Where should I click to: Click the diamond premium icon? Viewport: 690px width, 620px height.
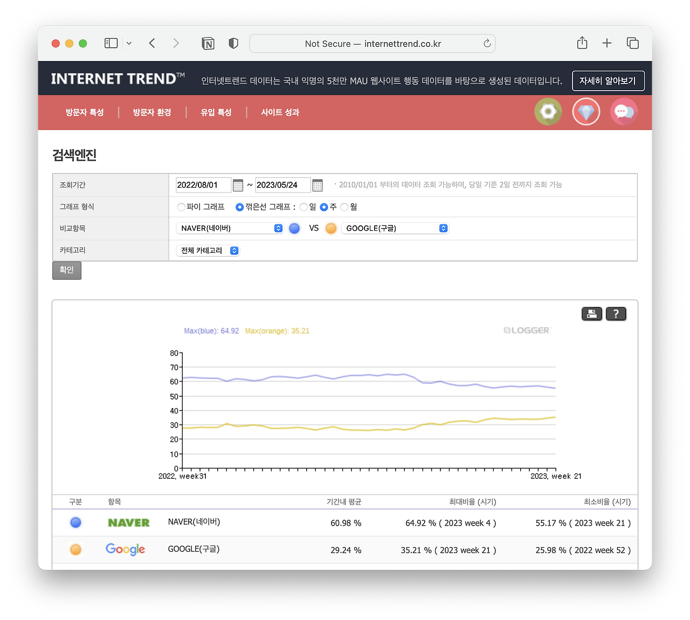(586, 112)
